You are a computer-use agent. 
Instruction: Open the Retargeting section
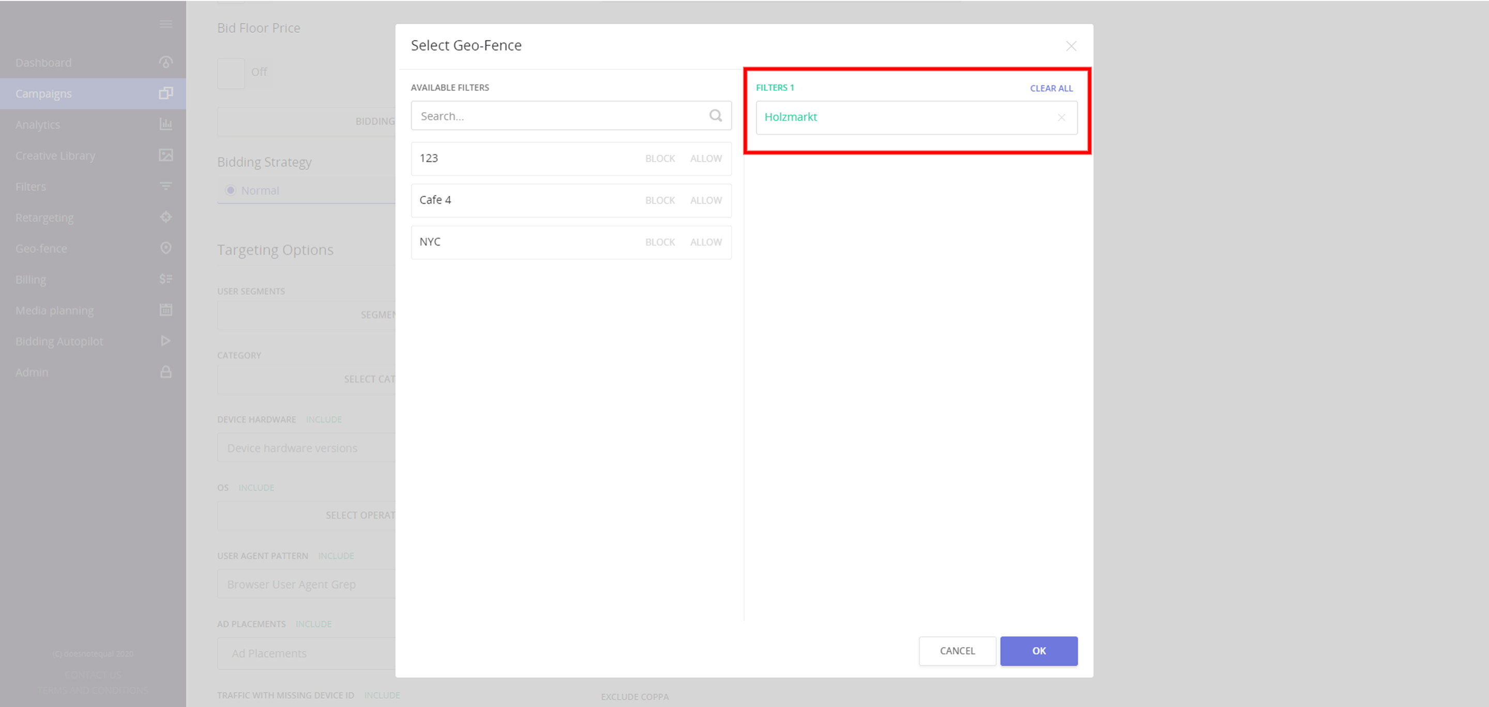pyautogui.click(x=166, y=217)
